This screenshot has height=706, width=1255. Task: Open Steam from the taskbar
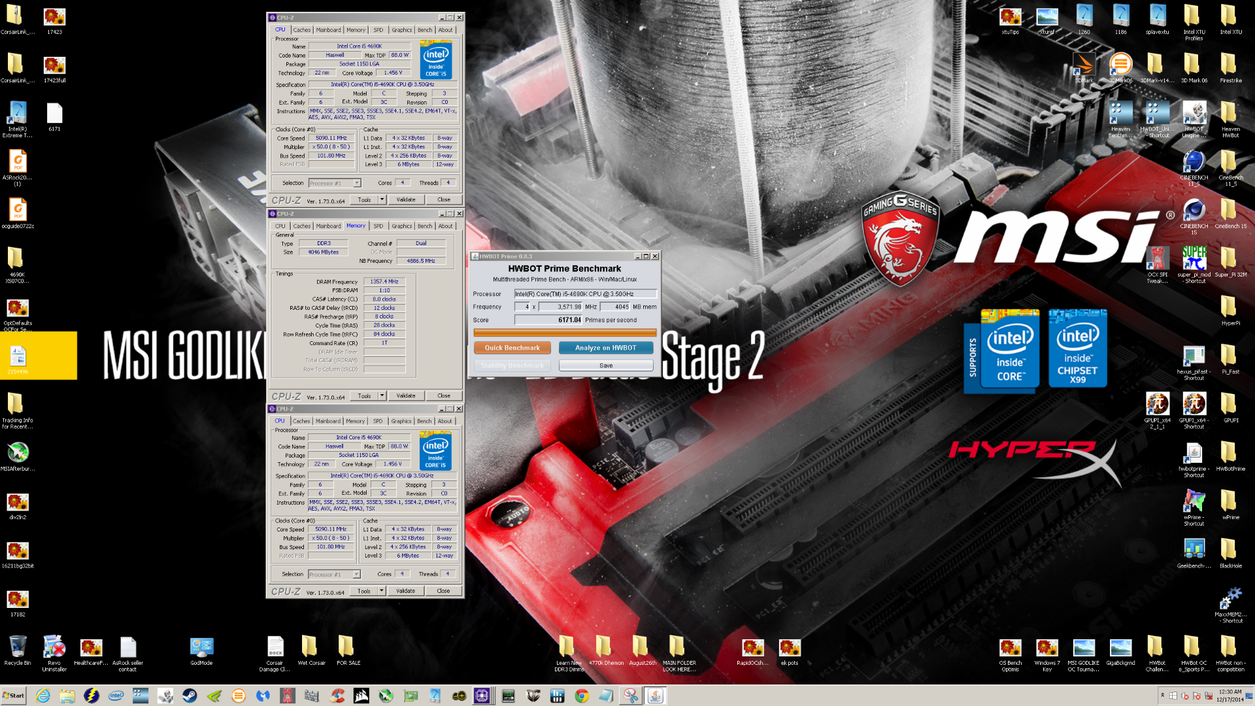(x=190, y=696)
